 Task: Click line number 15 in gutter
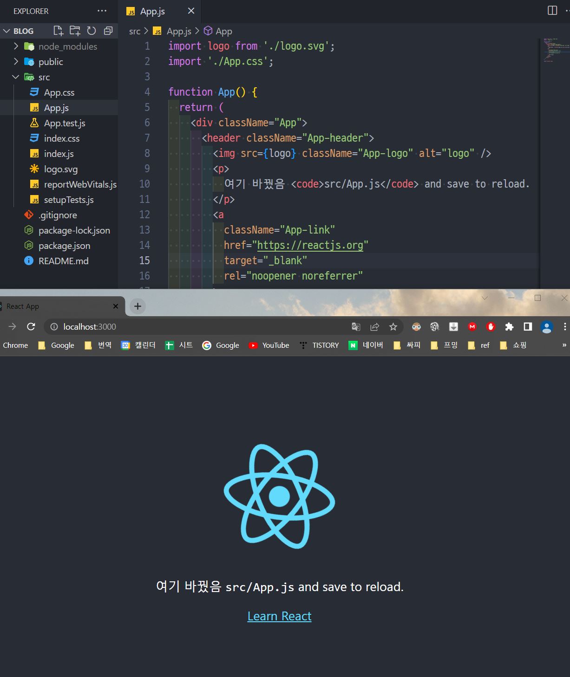click(144, 260)
